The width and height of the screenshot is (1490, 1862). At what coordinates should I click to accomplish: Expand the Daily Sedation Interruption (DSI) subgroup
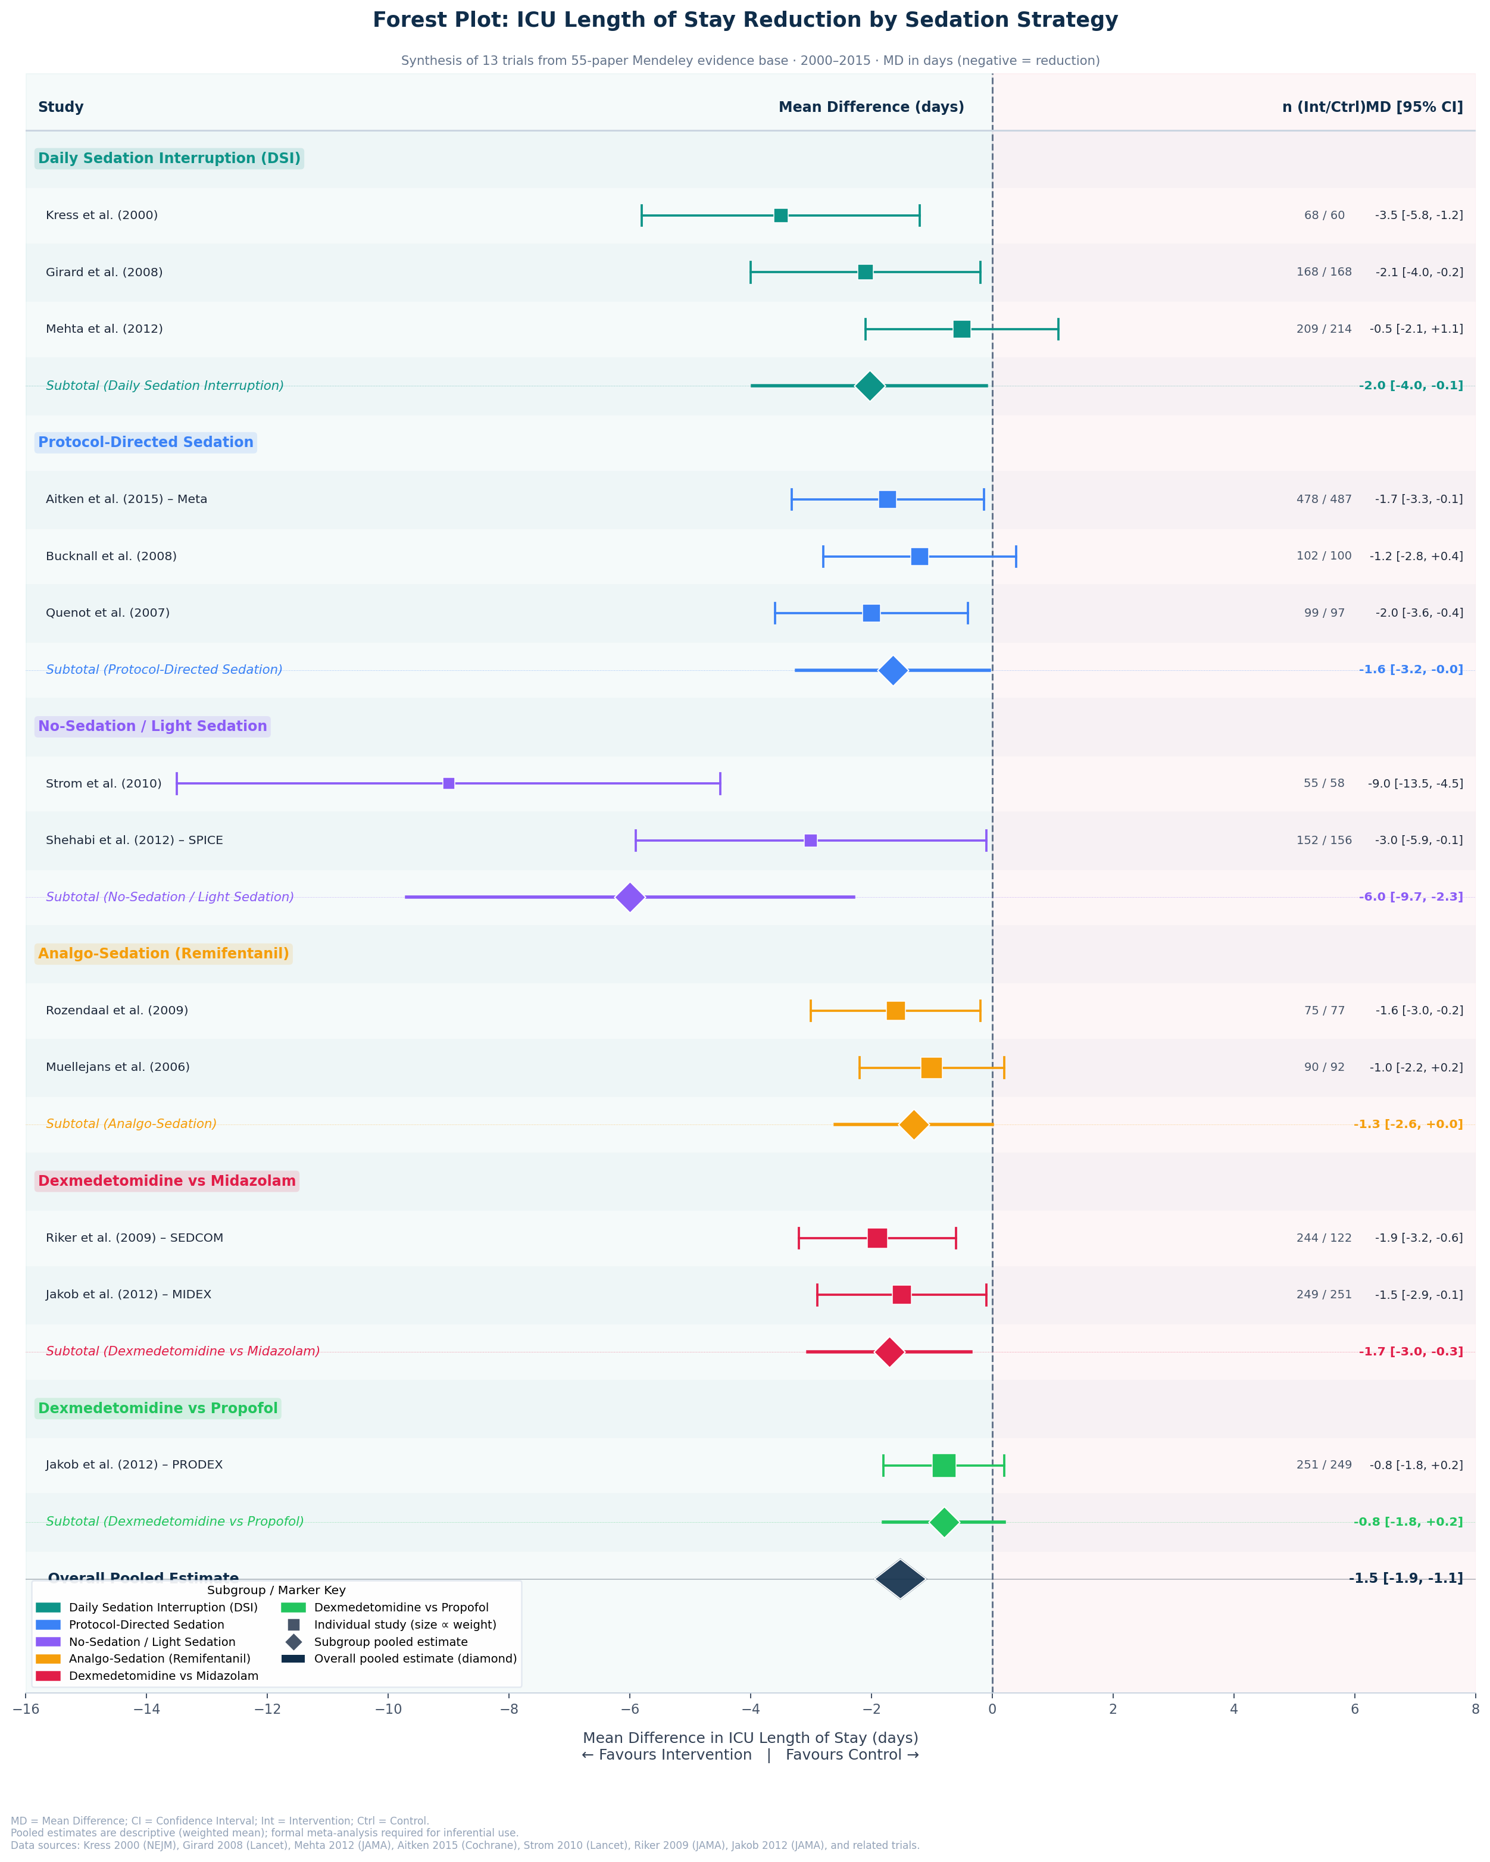tap(170, 158)
